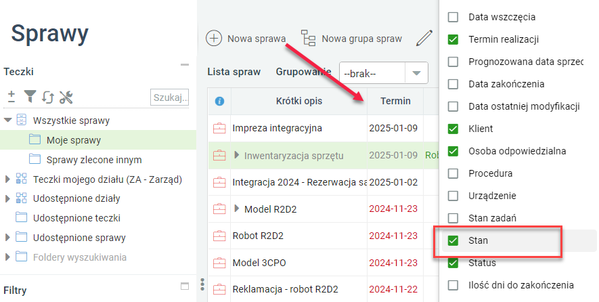Expand the Udostępnione działy node

pos(7,198)
